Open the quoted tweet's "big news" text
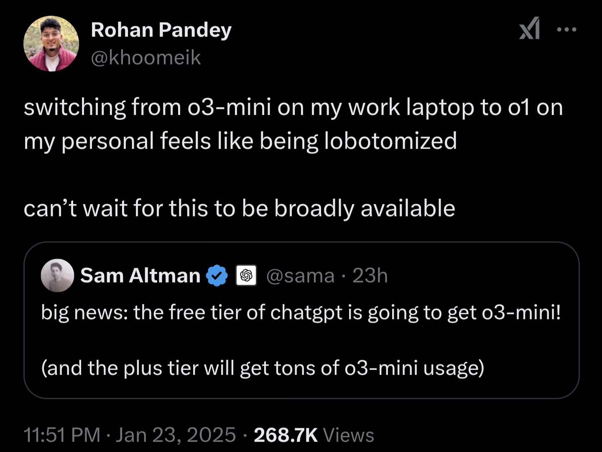The width and height of the screenshot is (602, 452). click(x=301, y=313)
